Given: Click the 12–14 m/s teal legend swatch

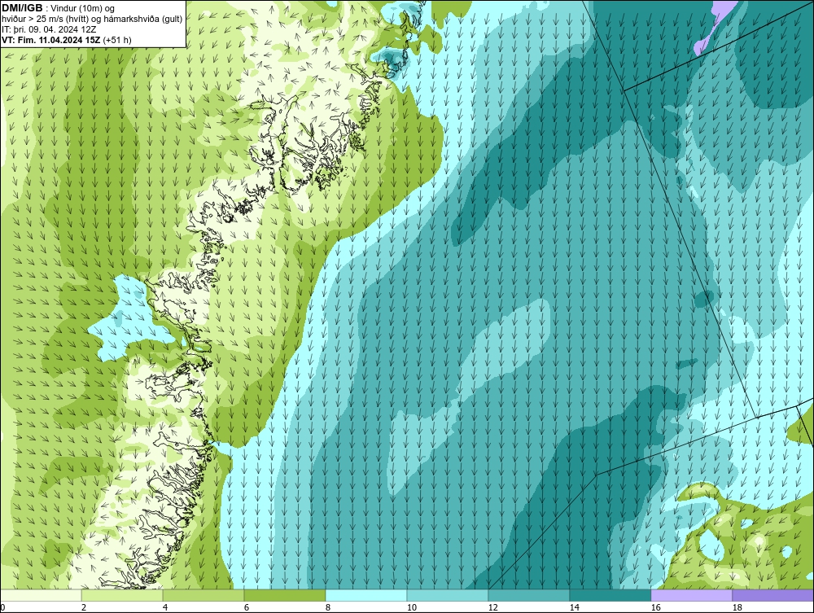Looking at the screenshot, I should (x=528, y=595).
